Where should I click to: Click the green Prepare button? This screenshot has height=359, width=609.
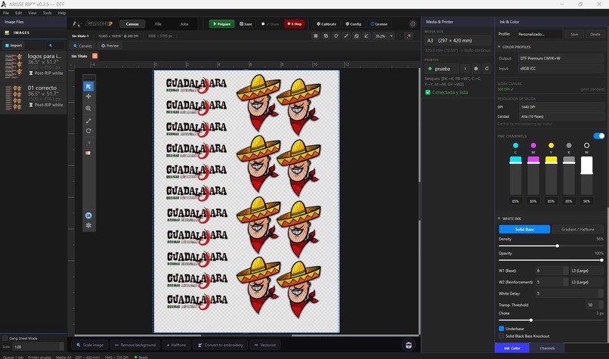[222, 24]
